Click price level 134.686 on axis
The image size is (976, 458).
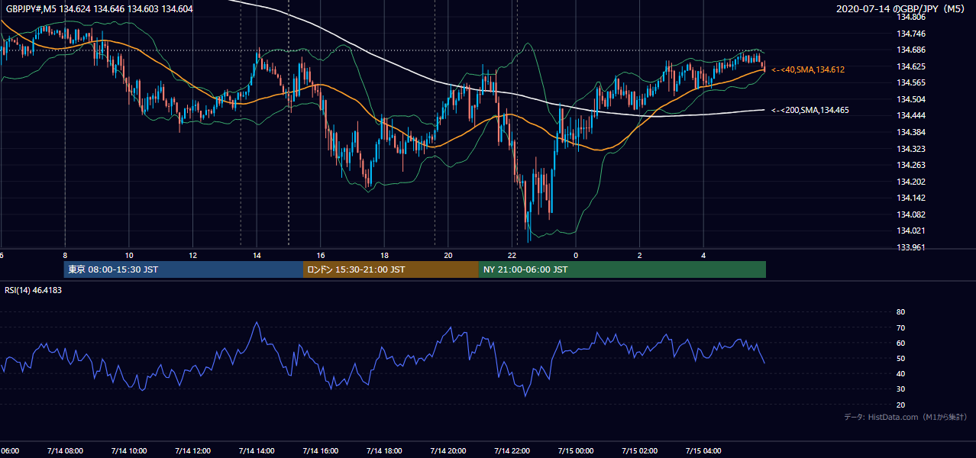tap(910, 50)
